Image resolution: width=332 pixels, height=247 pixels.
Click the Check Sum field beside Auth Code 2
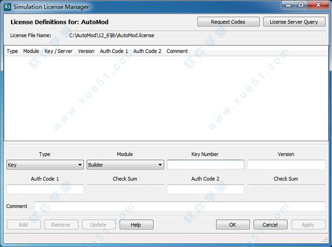point(286,189)
